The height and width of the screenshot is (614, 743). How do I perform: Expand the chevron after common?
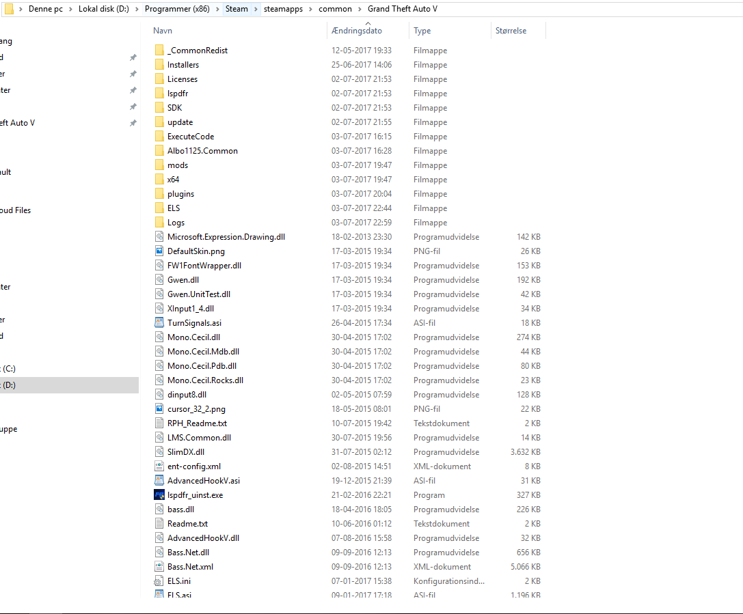pos(360,9)
